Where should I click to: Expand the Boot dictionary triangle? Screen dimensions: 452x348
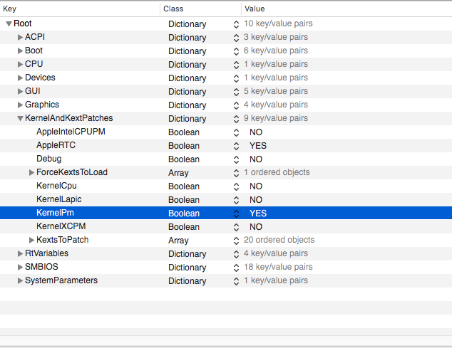pyautogui.click(x=20, y=51)
